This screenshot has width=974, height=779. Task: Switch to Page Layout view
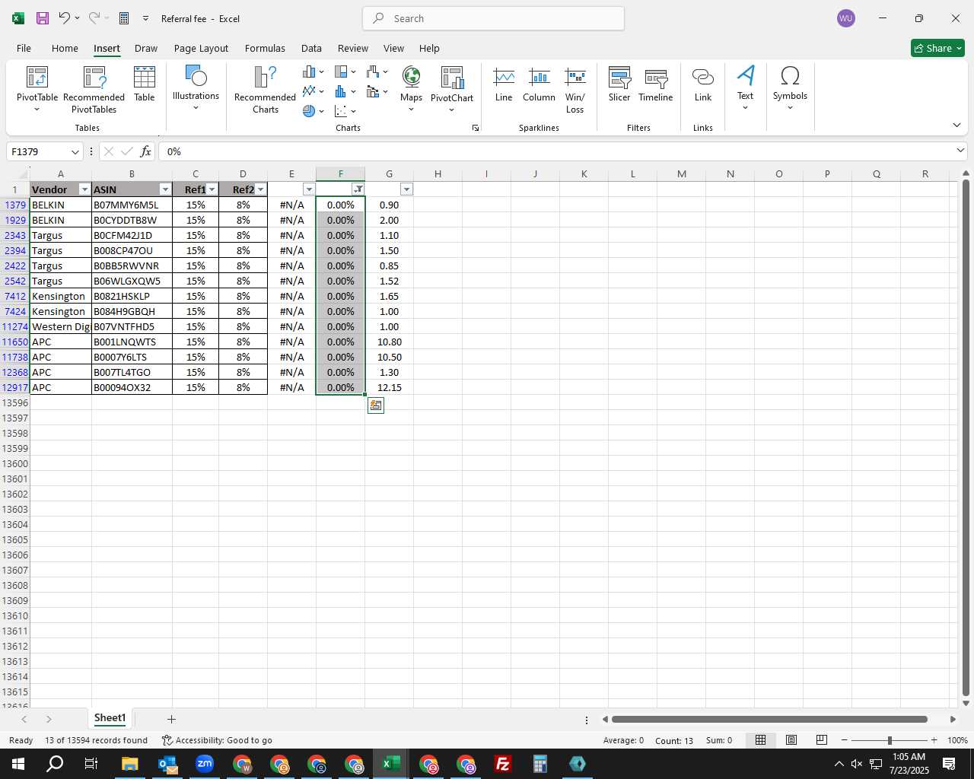pos(791,740)
